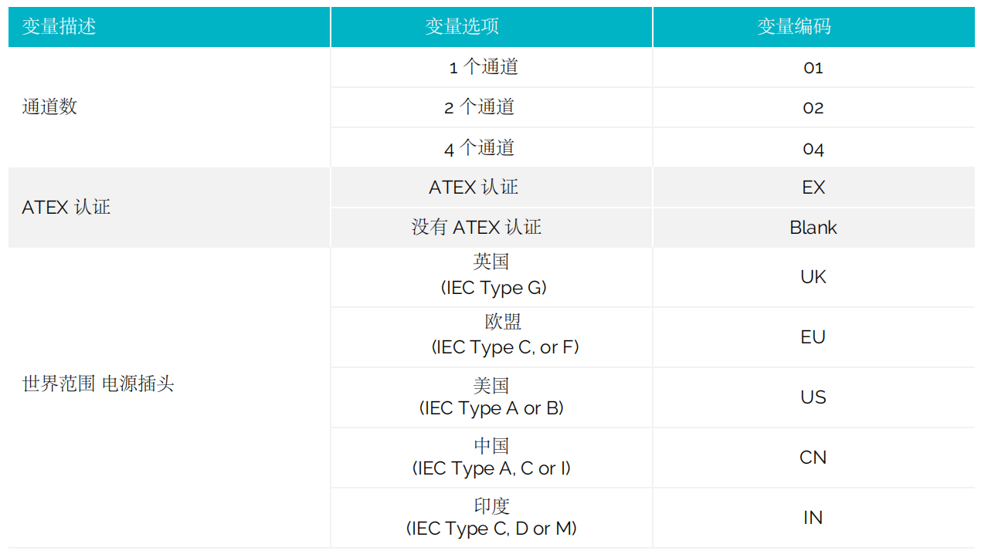The width and height of the screenshot is (988, 554).
Task: Select the EX code cell
Action: pos(813,187)
